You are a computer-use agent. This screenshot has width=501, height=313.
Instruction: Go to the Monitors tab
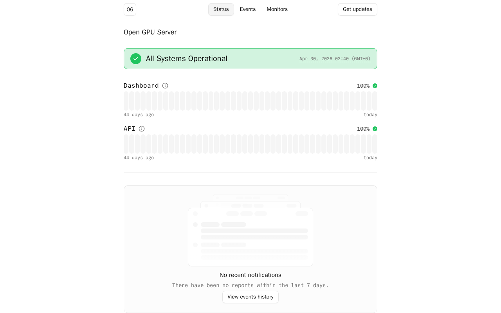pos(277,9)
